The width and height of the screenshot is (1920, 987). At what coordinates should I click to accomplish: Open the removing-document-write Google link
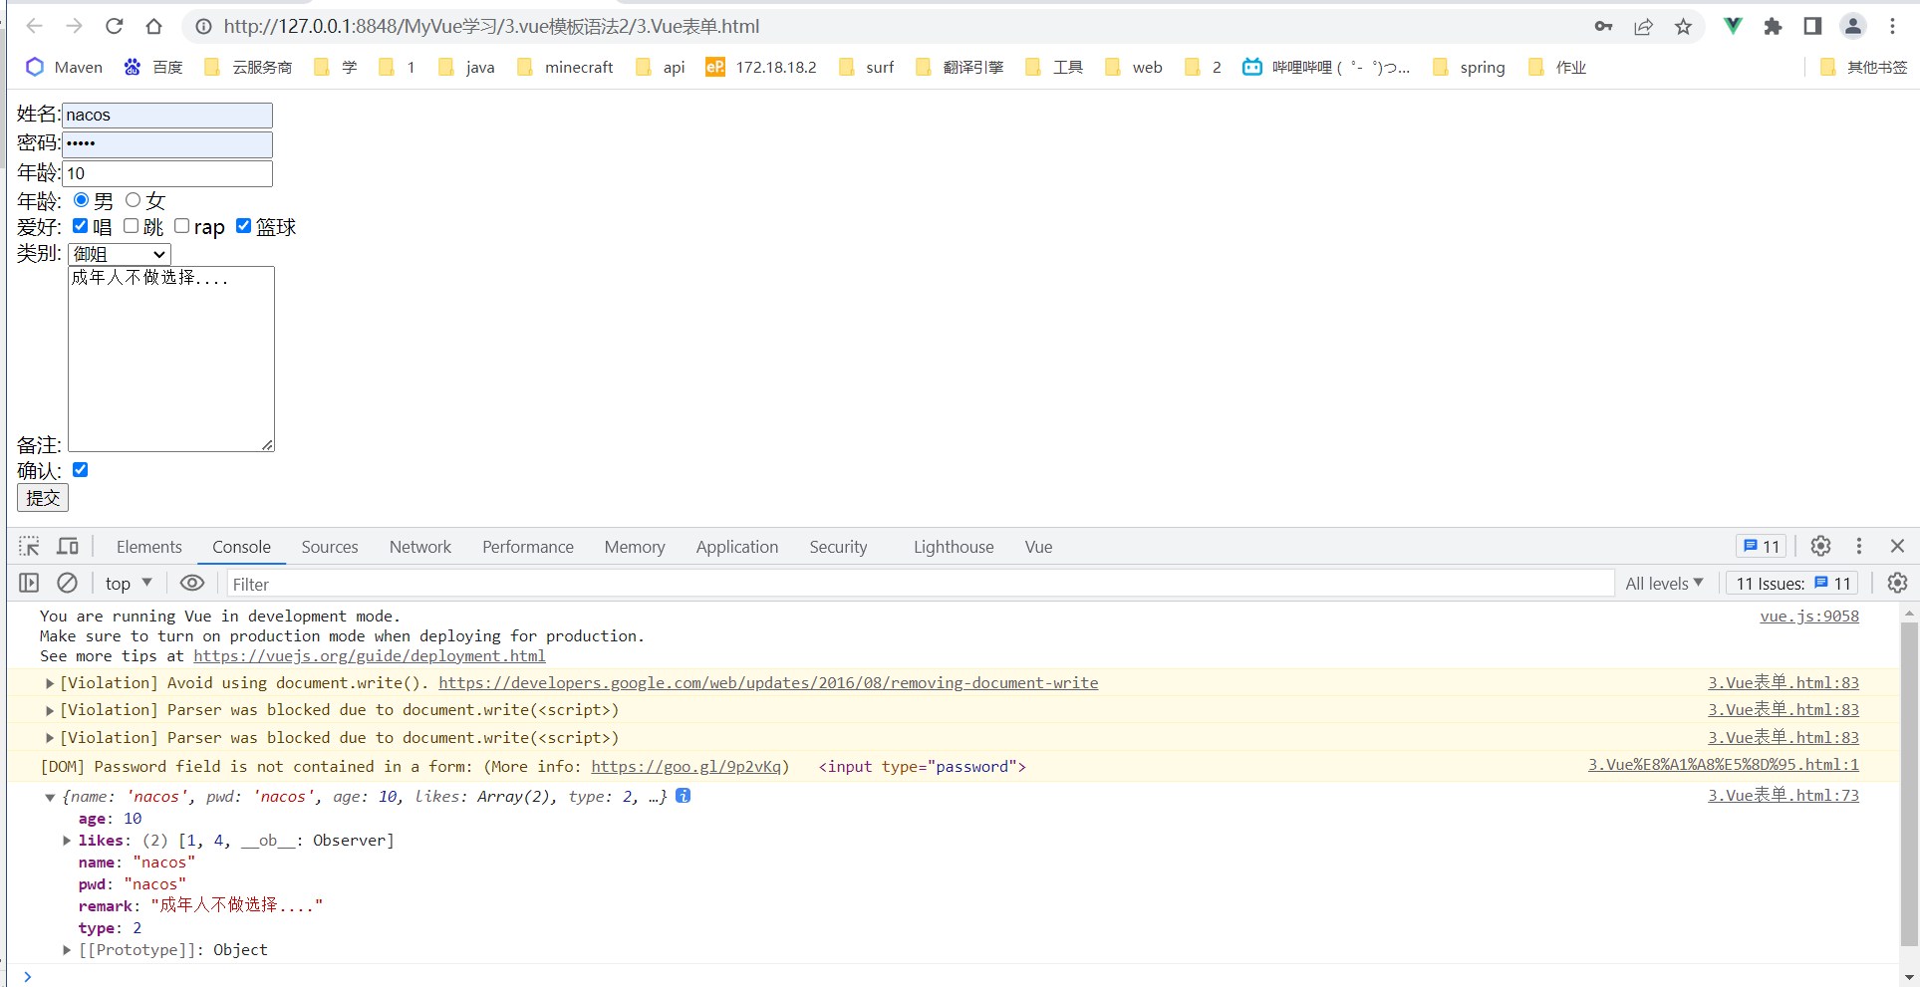(768, 683)
